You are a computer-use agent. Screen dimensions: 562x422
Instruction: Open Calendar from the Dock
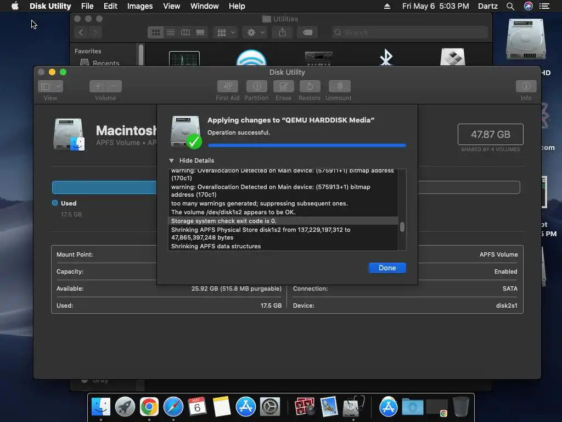coord(197,407)
